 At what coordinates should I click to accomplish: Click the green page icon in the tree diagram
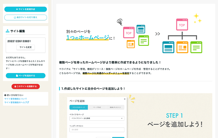coord(196,47)
